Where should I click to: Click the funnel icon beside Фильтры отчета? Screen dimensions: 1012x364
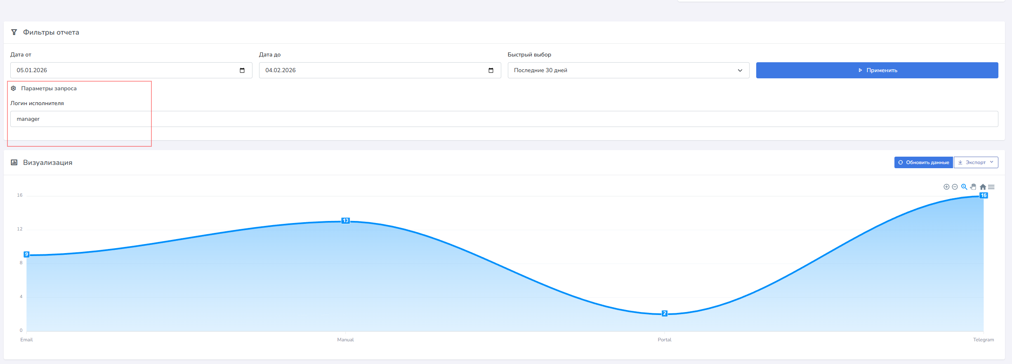pyautogui.click(x=14, y=32)
